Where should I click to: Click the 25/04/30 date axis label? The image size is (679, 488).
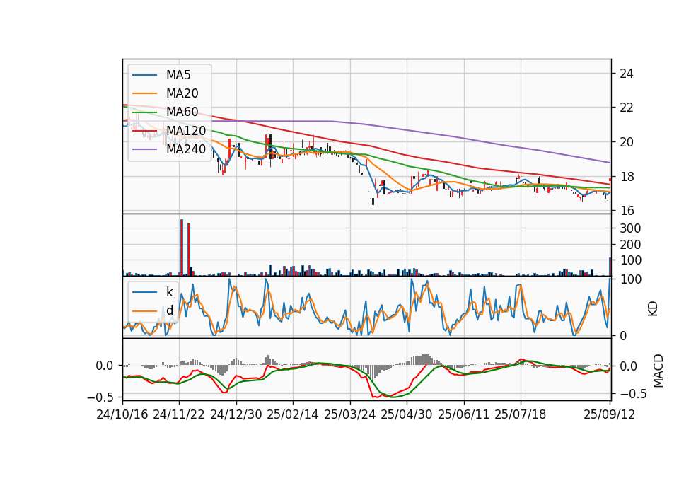406,414
